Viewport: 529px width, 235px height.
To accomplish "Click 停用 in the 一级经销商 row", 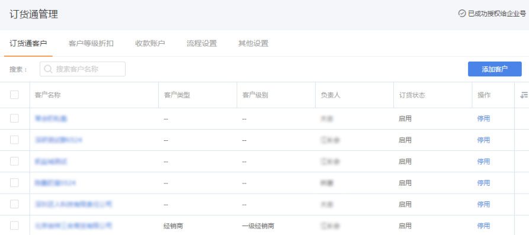I will click(x=483, y=226).
